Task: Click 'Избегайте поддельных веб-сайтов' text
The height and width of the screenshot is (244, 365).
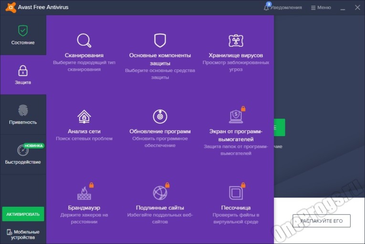Action: pyautogui.click(x=160, y=218)
